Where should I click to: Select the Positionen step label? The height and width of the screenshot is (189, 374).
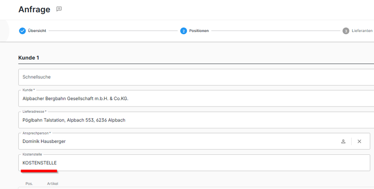pyautogui.click(x=199, y=31)
